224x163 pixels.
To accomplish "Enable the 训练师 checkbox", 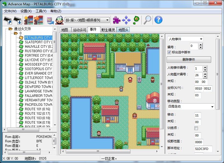I will point(196,128).
